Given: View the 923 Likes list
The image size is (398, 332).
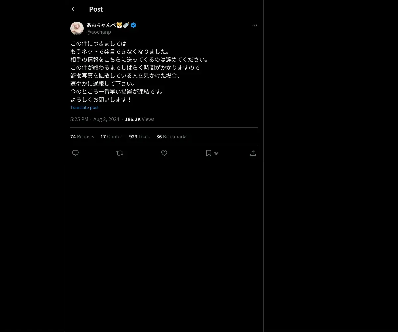Looking at the screenshot, I should 139,137.
